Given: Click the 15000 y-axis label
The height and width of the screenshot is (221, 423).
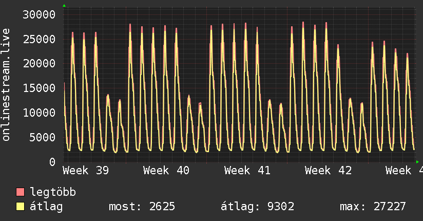Looking at the screenshot, I should pos(39,88).
